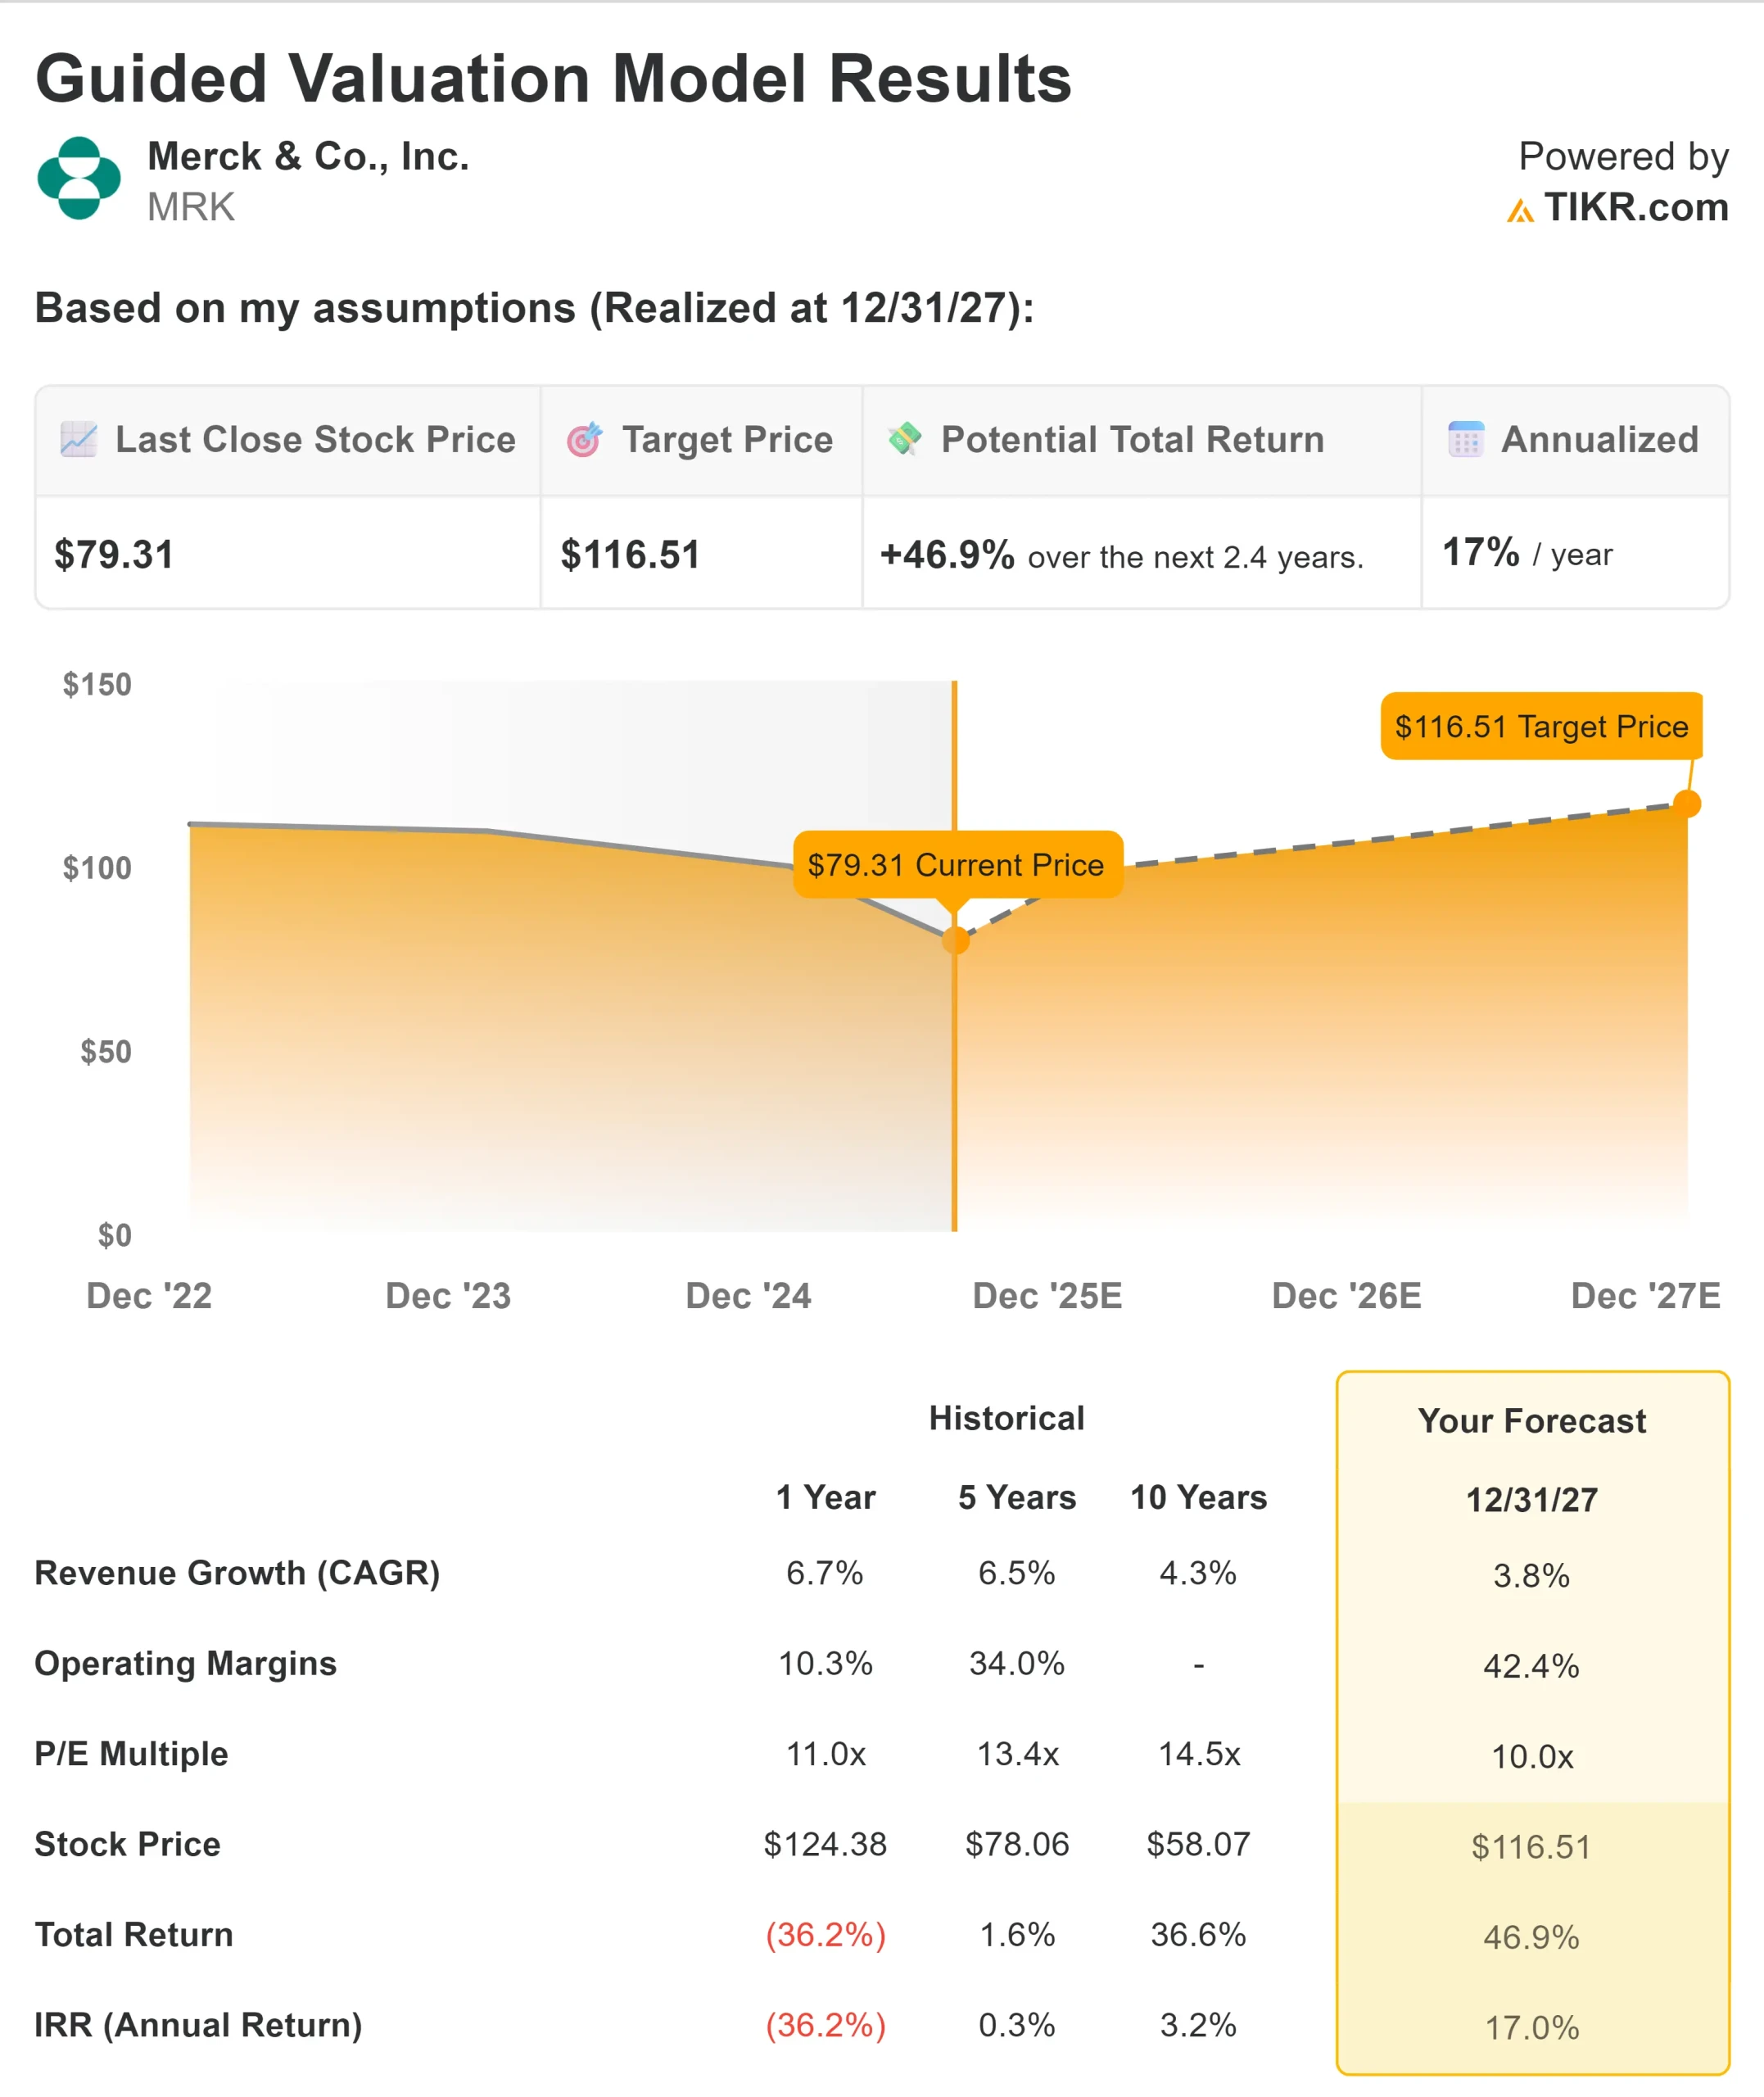The height and width of the screenshot is (2097, 1764).
Task: Click the vertical orange current-date line
Action: [955, 1100]
